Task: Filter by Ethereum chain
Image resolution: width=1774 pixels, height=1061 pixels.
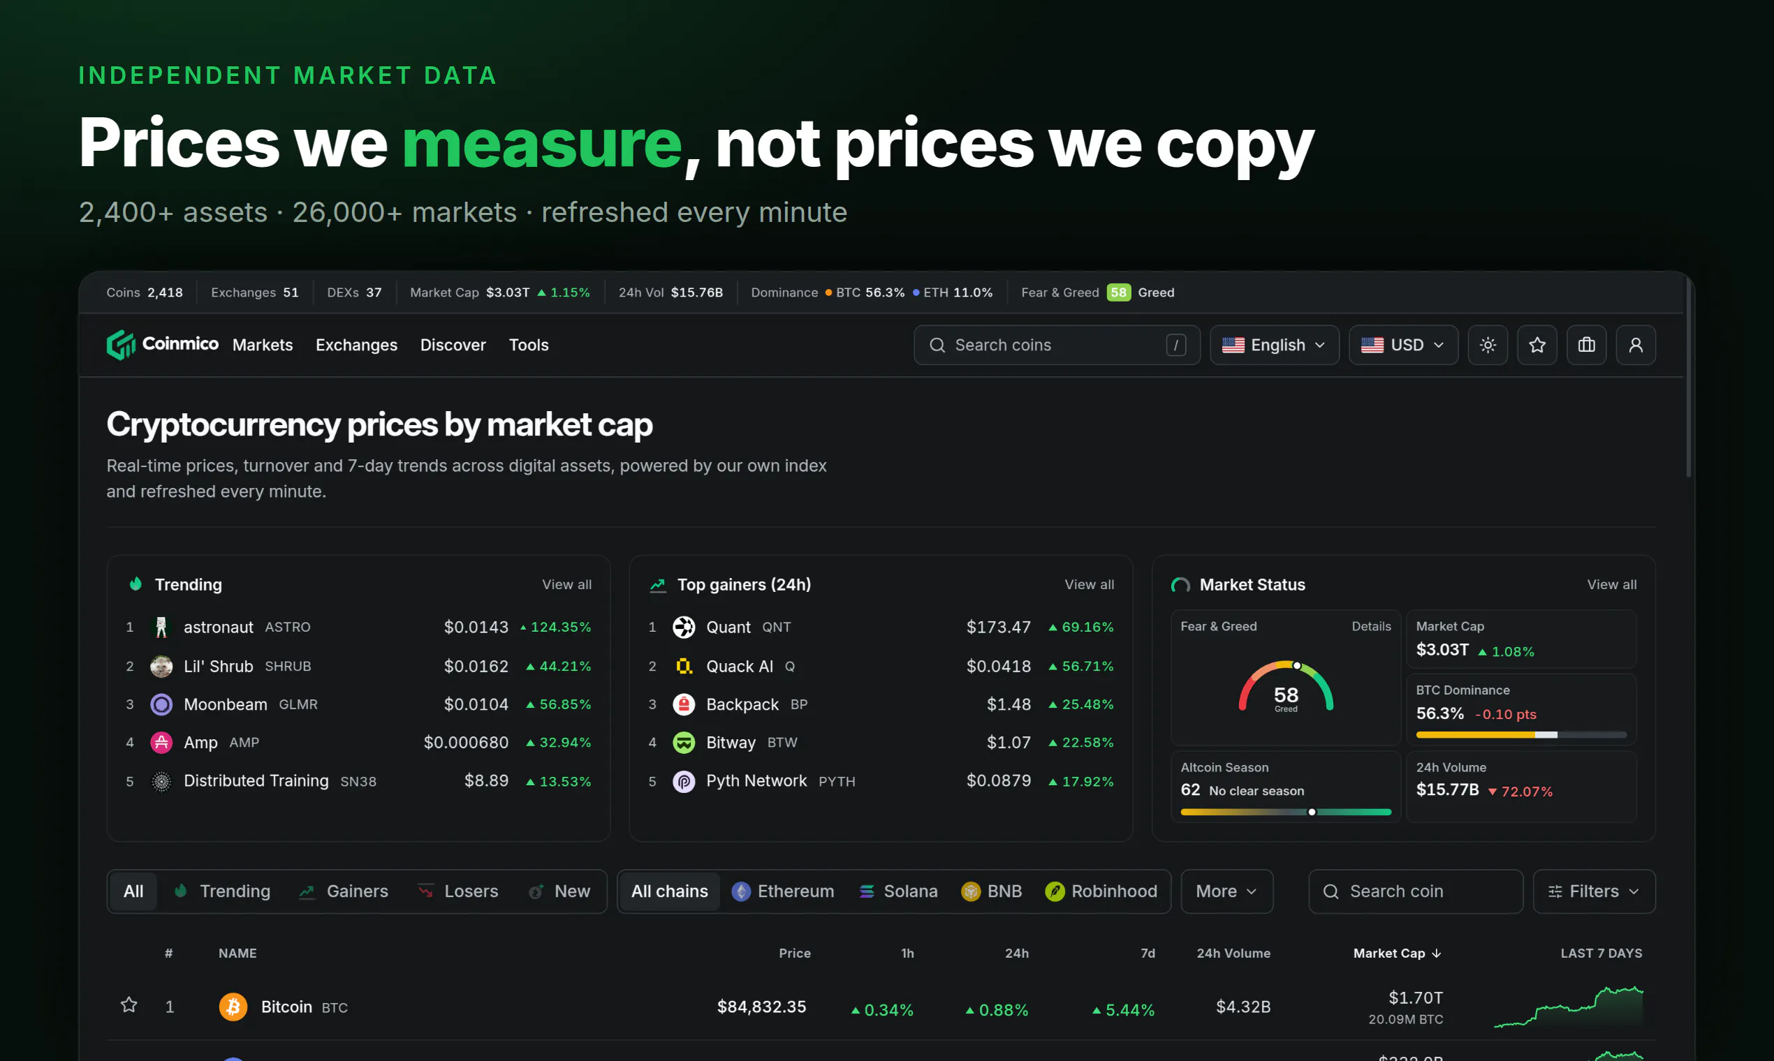Action: (x=782, y=891)
